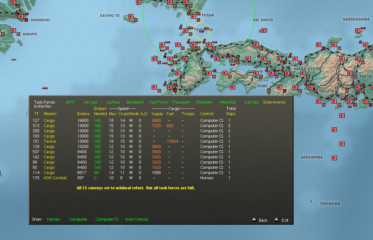
Task: Click the 1058 supply value for TF 114
Action: click(156, 173)
